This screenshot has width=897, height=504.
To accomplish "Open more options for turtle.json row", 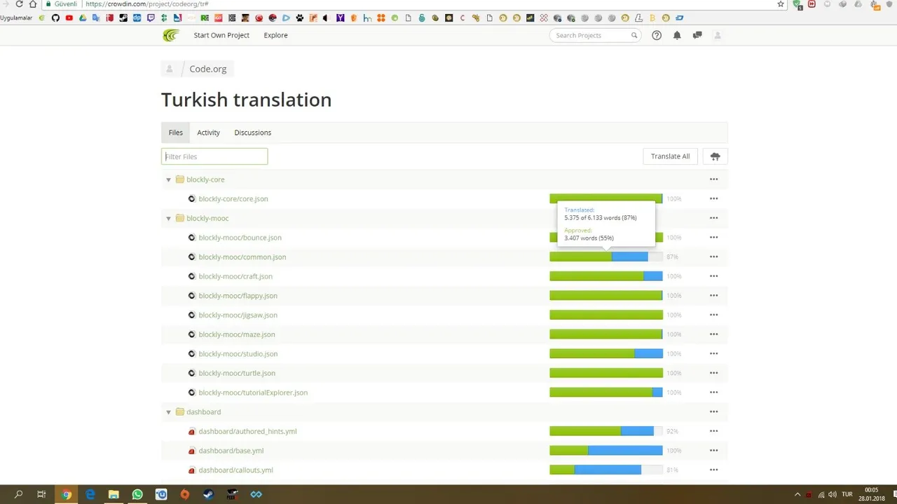I will click(713, 373).
